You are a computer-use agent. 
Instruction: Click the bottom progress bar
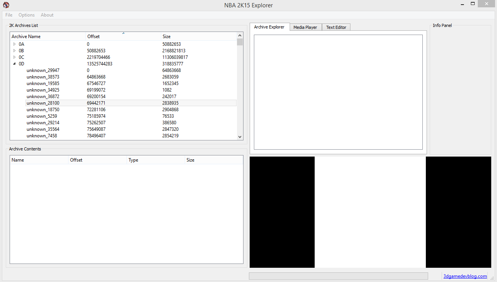coord(339,276)
